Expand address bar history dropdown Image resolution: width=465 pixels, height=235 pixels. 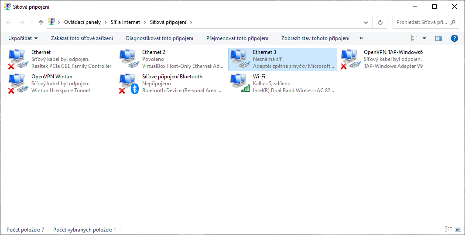366,22
